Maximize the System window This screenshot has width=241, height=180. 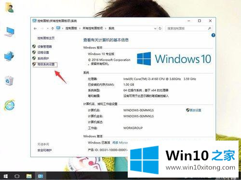coord(200,21)
